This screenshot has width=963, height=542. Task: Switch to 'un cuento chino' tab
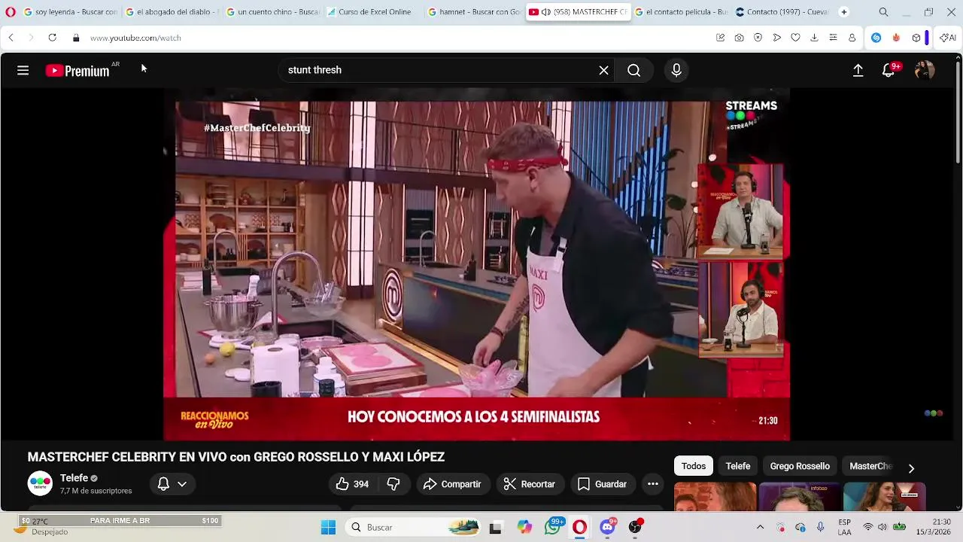click(x=272, y=12)
